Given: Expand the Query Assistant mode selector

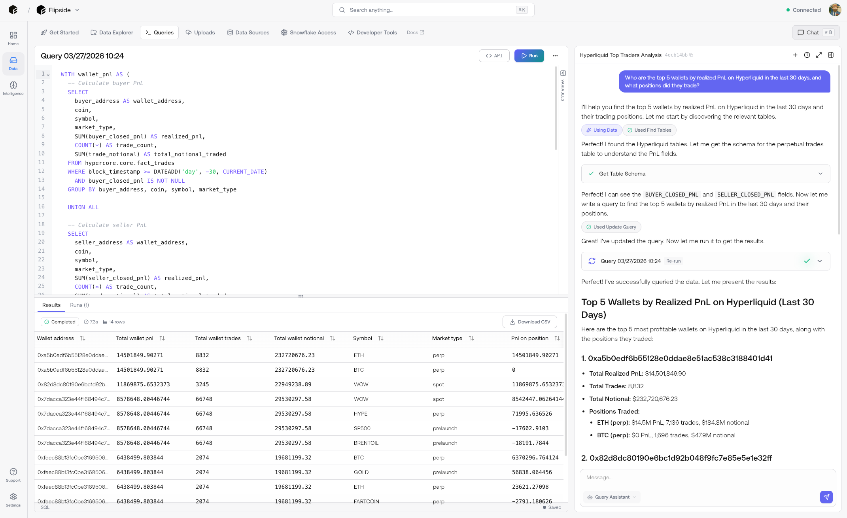Looking at the screenshot, I should [633, 497].
